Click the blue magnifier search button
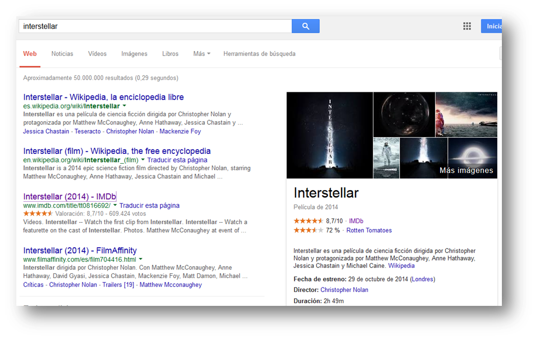 (x=305, y=26)
